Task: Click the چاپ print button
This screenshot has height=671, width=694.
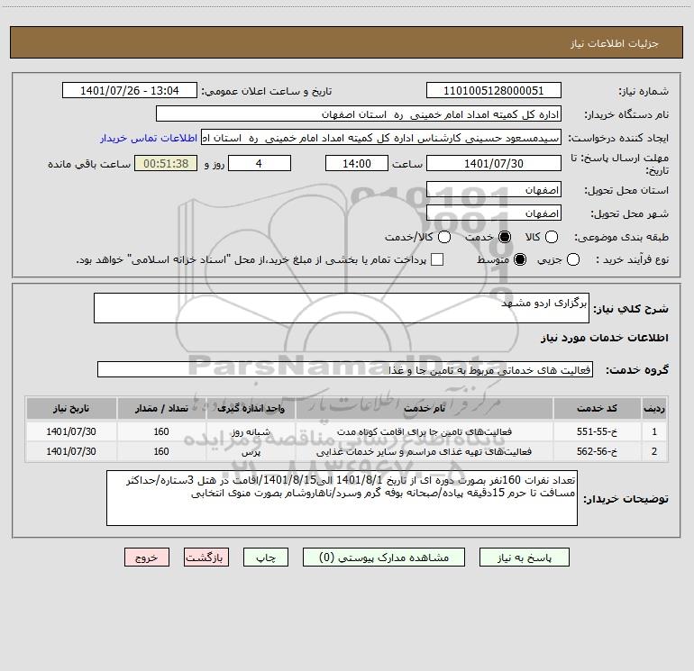Action: click(266, 558)
